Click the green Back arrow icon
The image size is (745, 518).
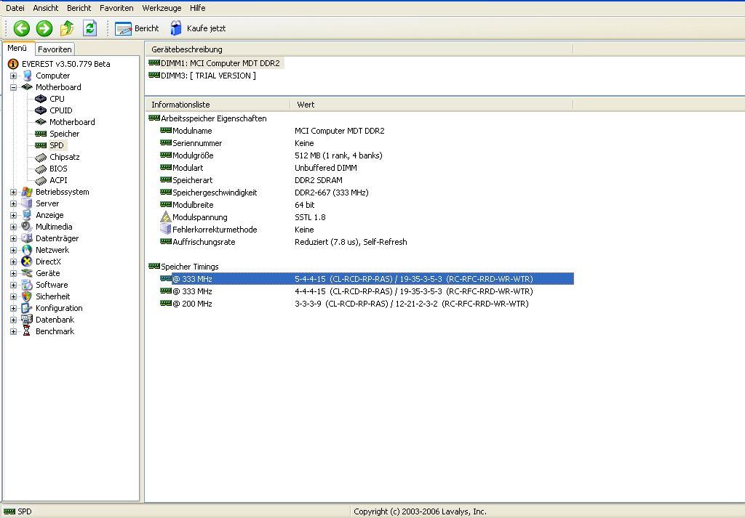coord(21,28)
